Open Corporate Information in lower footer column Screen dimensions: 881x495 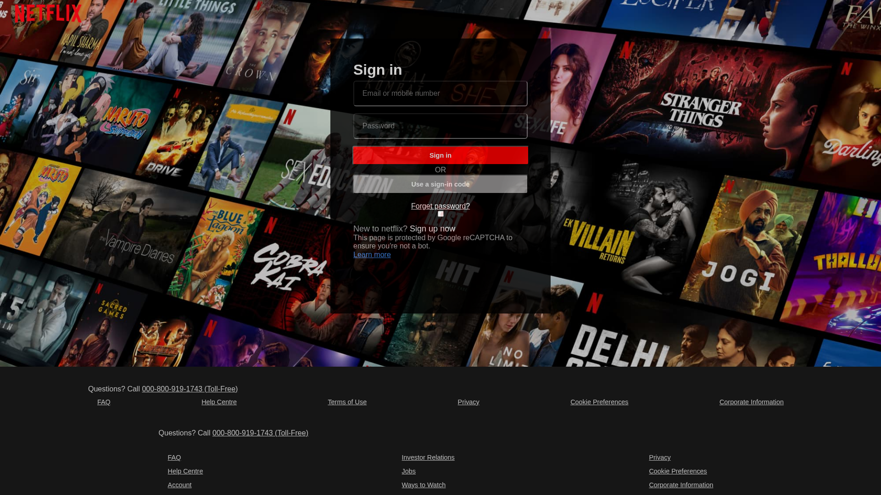coord(681,485)
